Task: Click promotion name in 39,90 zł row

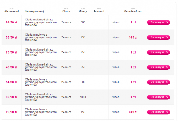Action: click(41, 37)
